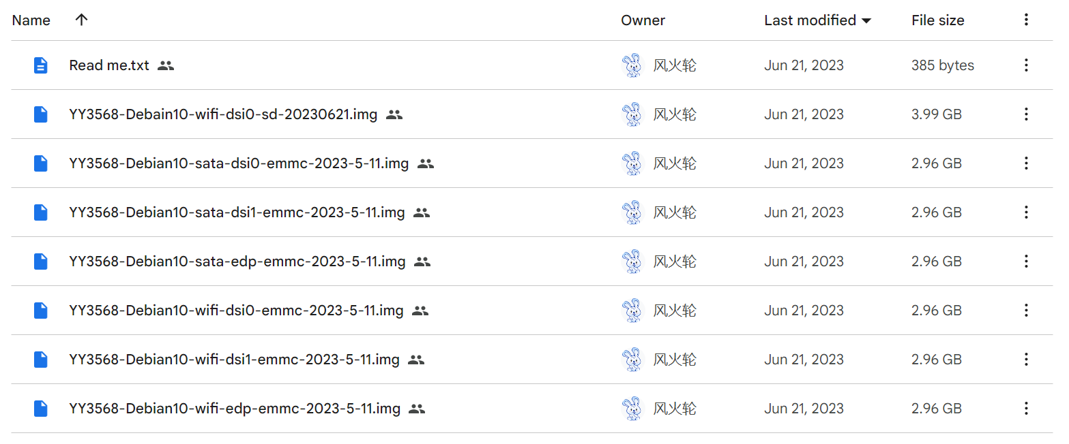Screen dimensions: 1069x444
Task: Open the header column options menu
Action: [1025, 20]
